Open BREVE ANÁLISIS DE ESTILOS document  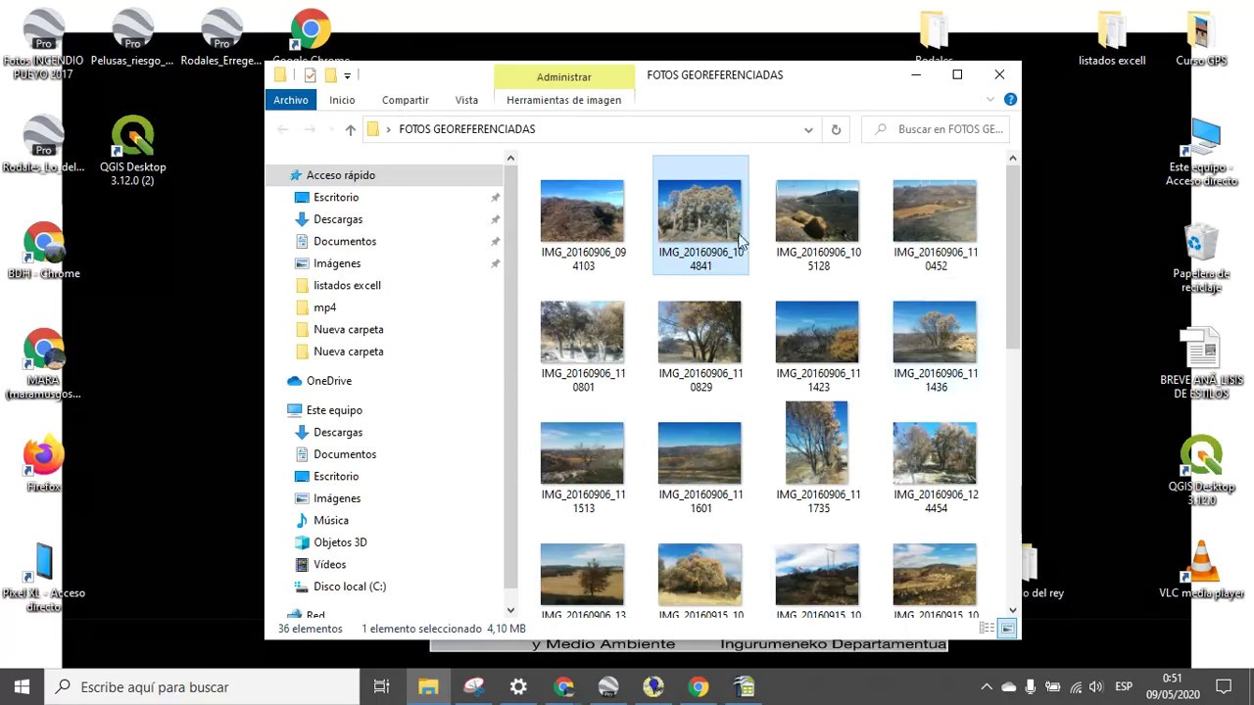click(1202, 363)
